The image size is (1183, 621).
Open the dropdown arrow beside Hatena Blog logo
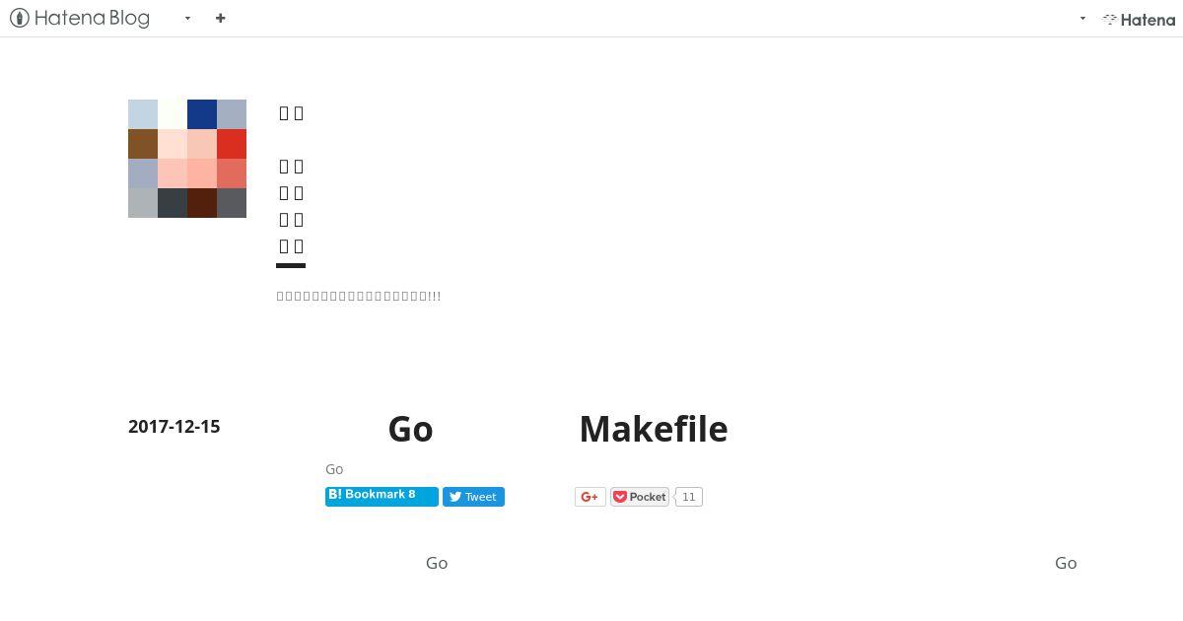pyautogui.click(x=187, y=18)
